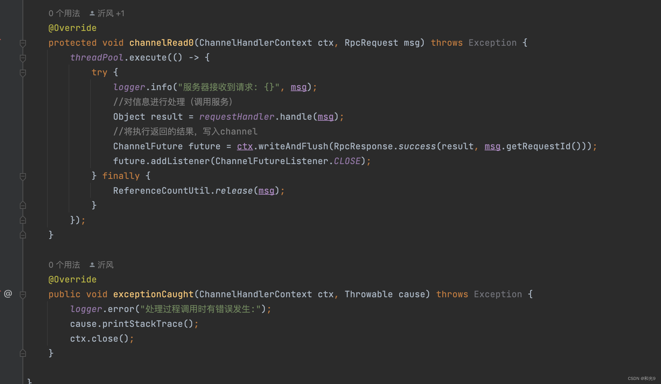The width and height of the screenshot is (661, 384).
Task: Click the breakpoint icon on threadPool.execute line
Action: tap(23, 57)
